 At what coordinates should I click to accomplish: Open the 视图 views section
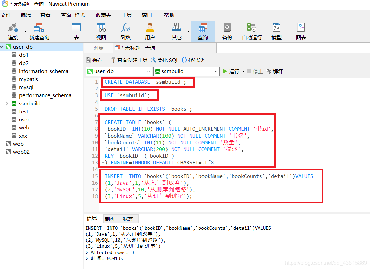101,31
